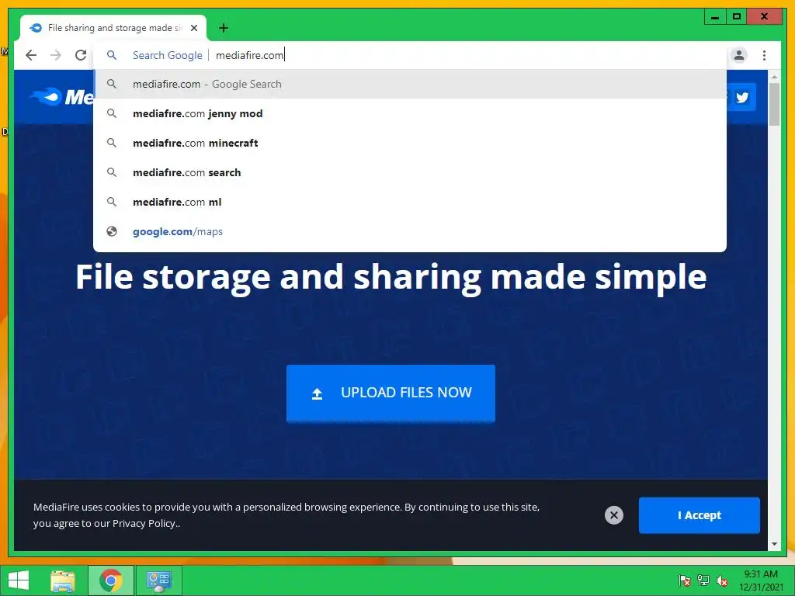Open Chrome's three-dot menu
The width and height of the screenshot is (795, 596).
764,55
